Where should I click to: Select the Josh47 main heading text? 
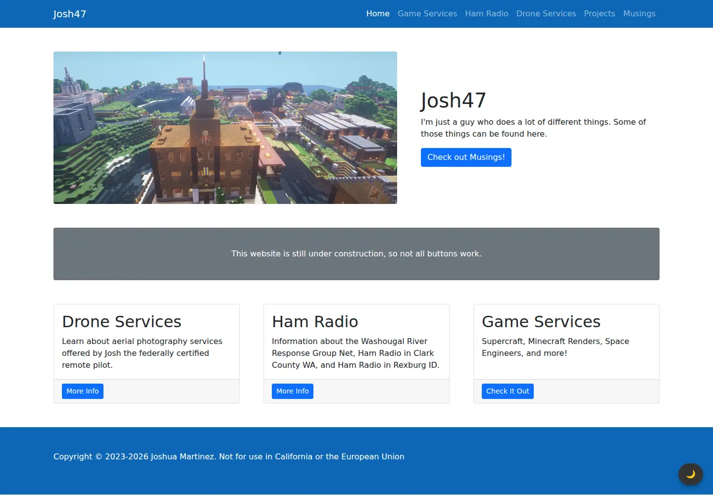(x=454, y=100)
